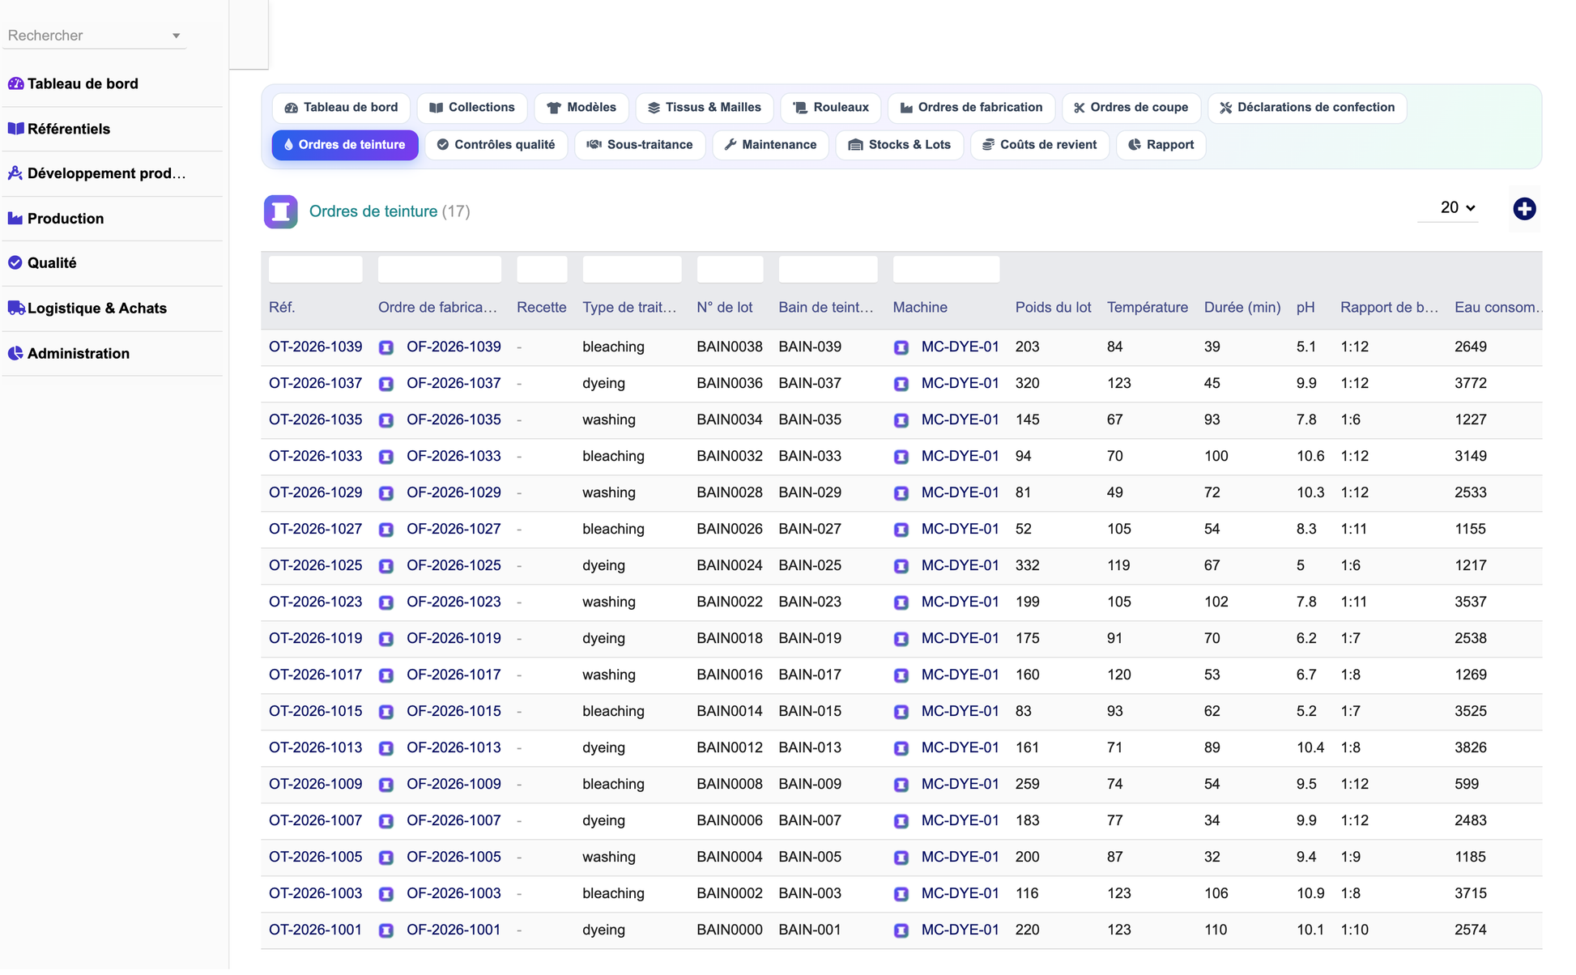The image size is (1576, 975).
Task: Open order link OT-2026-1037
Action: click(315, 383)
